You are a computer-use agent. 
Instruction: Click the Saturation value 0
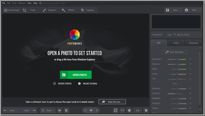[190, 59]
